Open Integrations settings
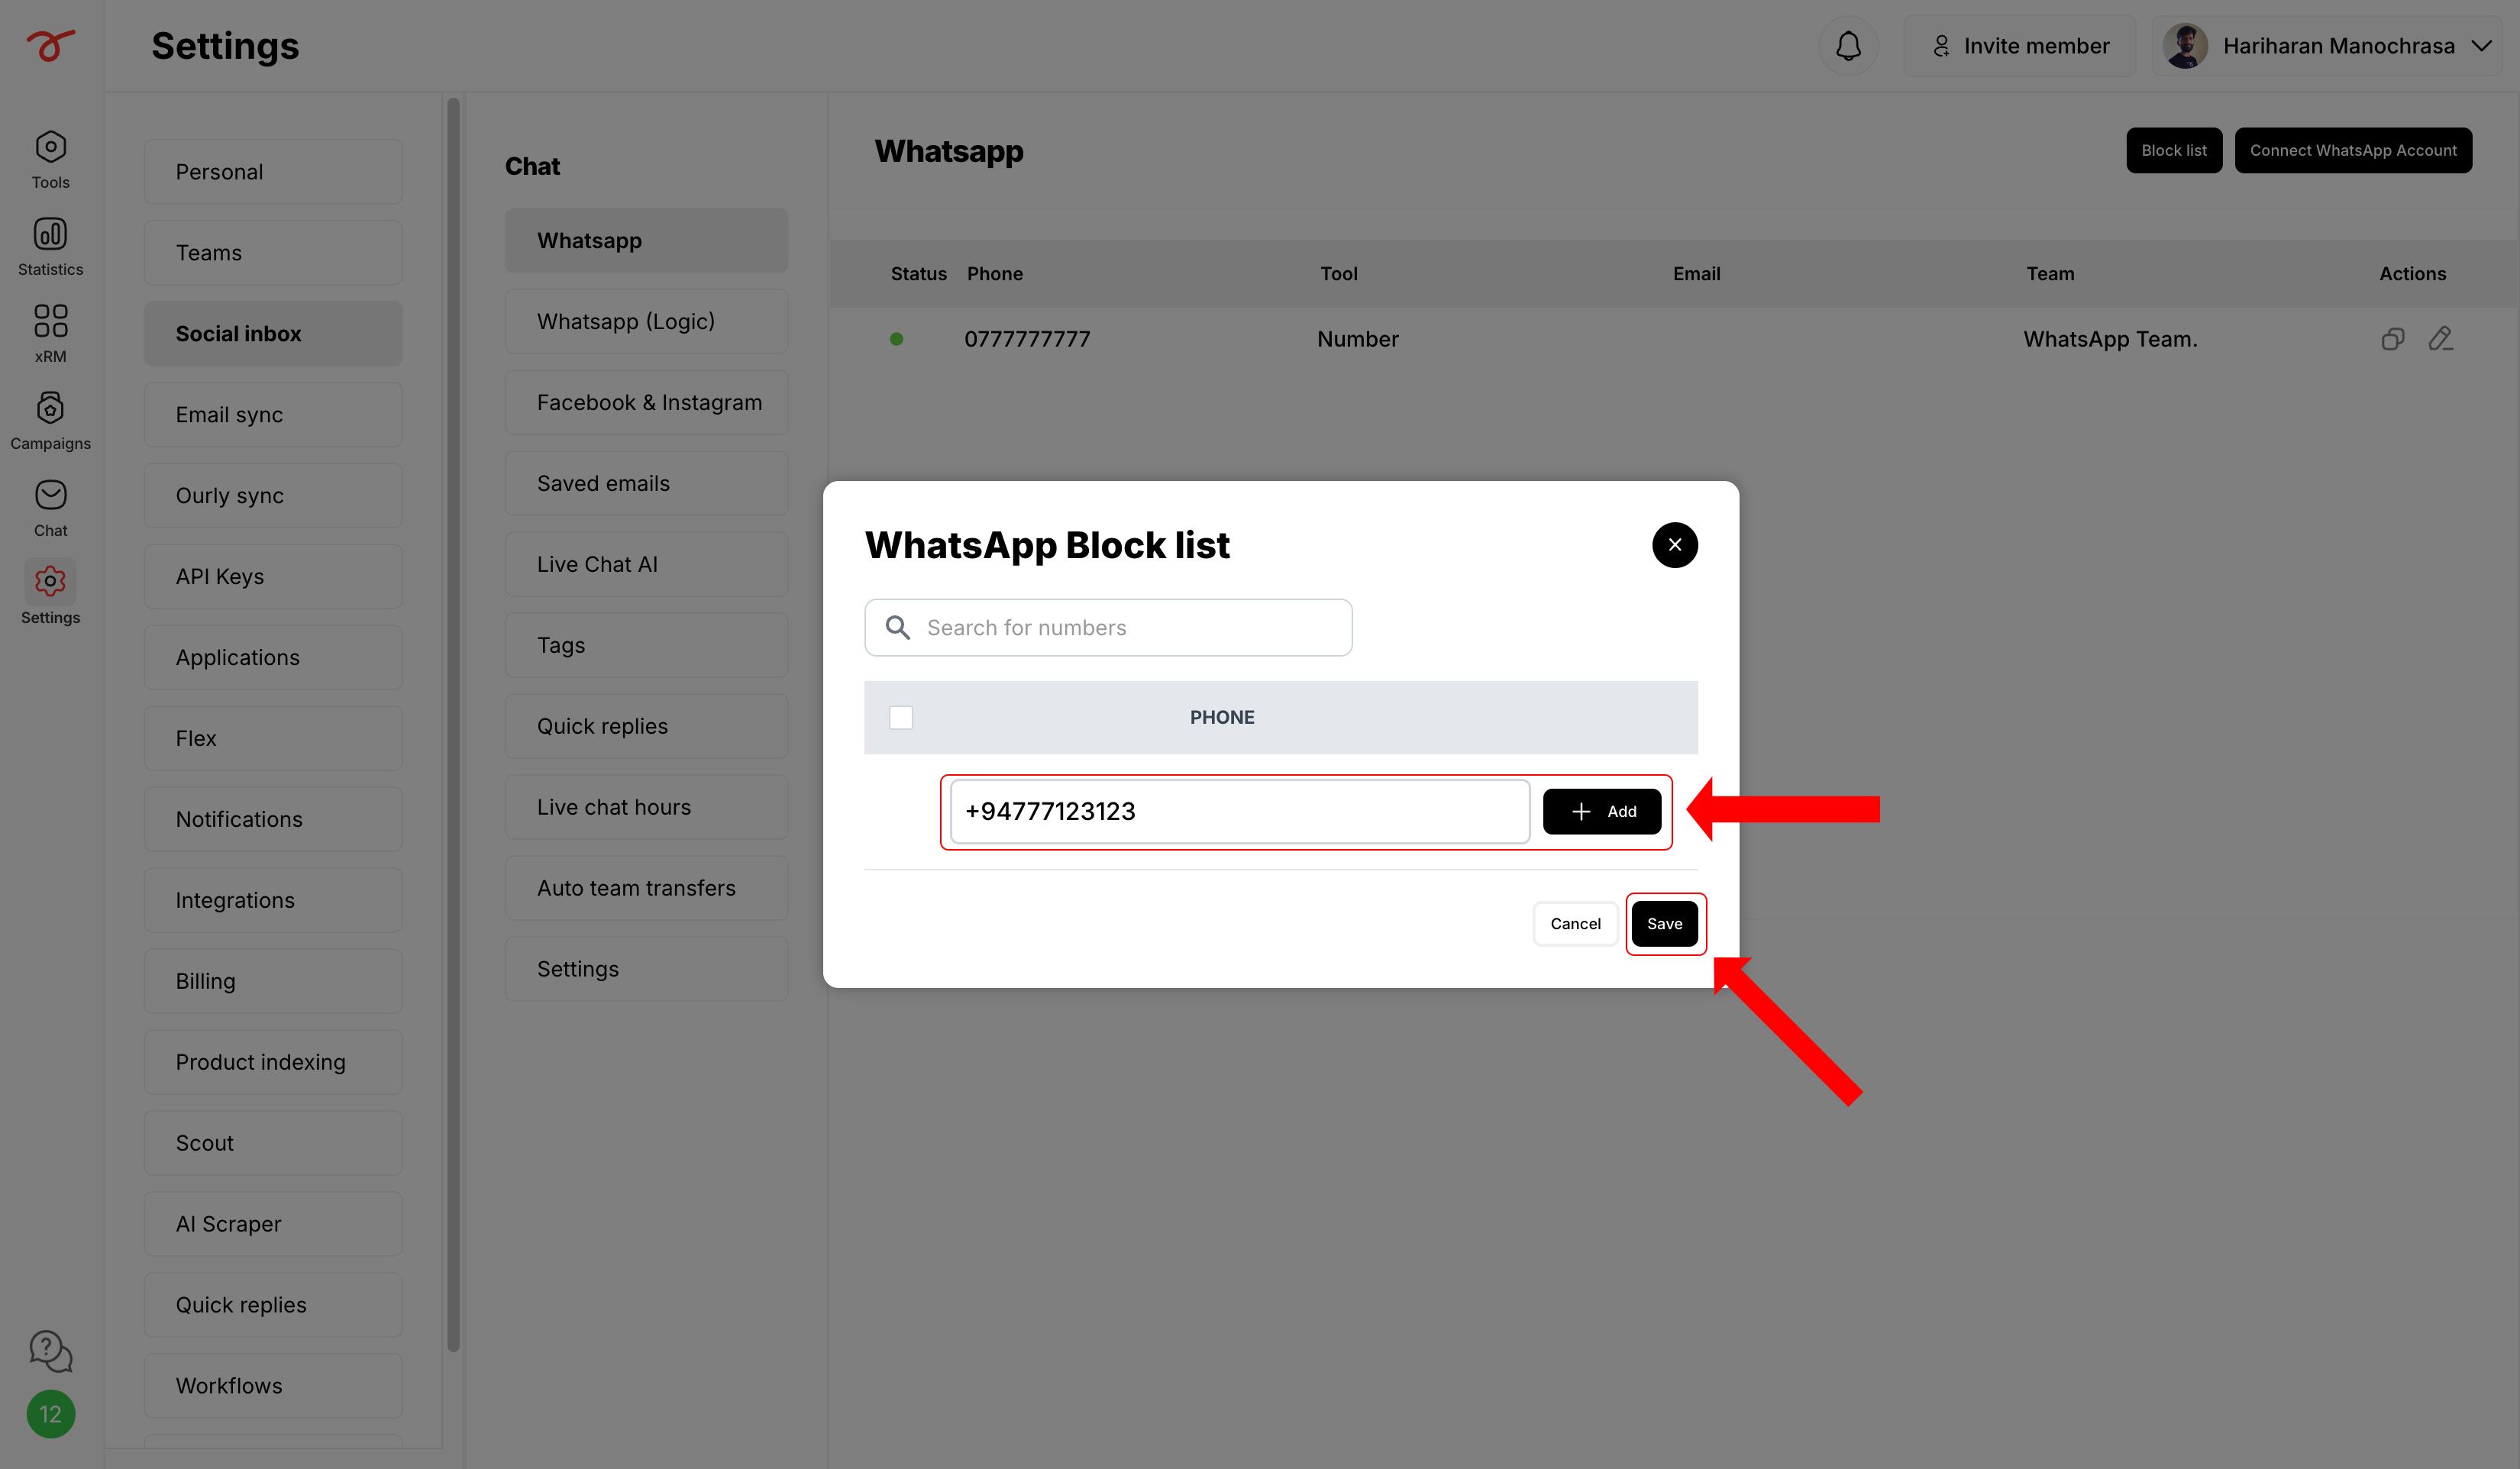Image resolution: width=2520 pixels, height=1469 pixels. click(x=273, y=901)
